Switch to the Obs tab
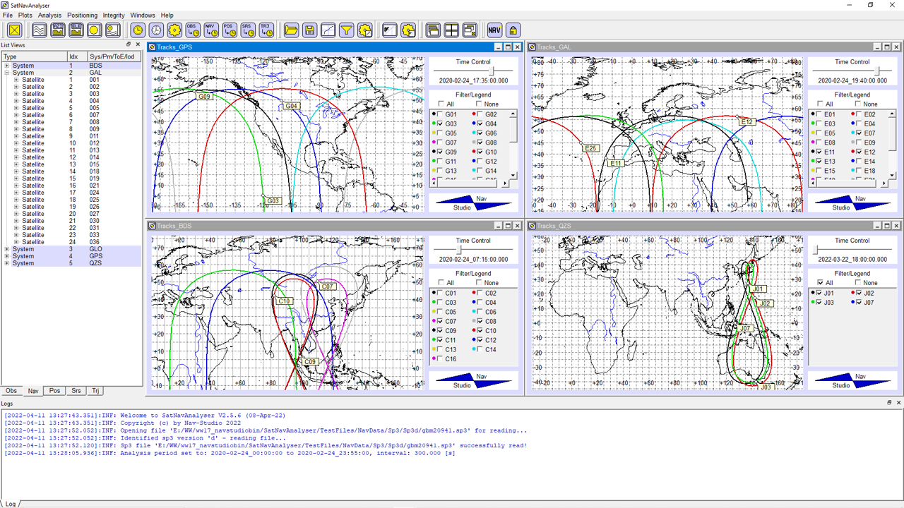Viewport: 904px width, 508px height. click(11, 391)
